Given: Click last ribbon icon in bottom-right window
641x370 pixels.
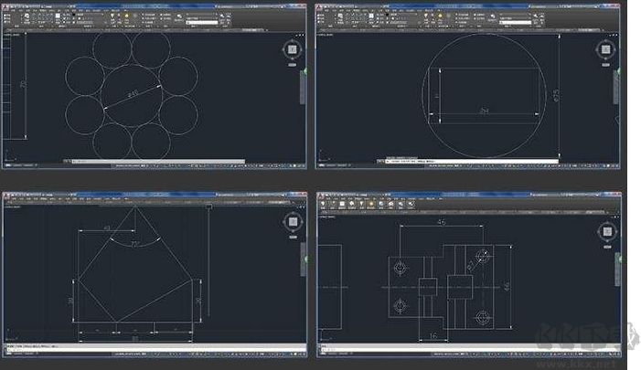Looking at the screenshot, I should click(411, 204).
